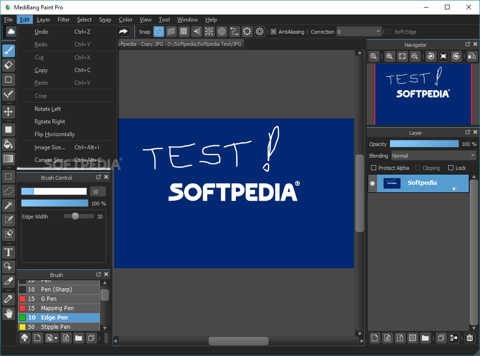The height and width of the screenshot is (356, 480).
Task: Select the Magic Wand tool
Action: click(8, 205)
